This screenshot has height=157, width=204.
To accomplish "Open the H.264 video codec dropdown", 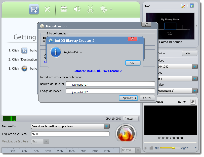I will click(x=195, y=79).
